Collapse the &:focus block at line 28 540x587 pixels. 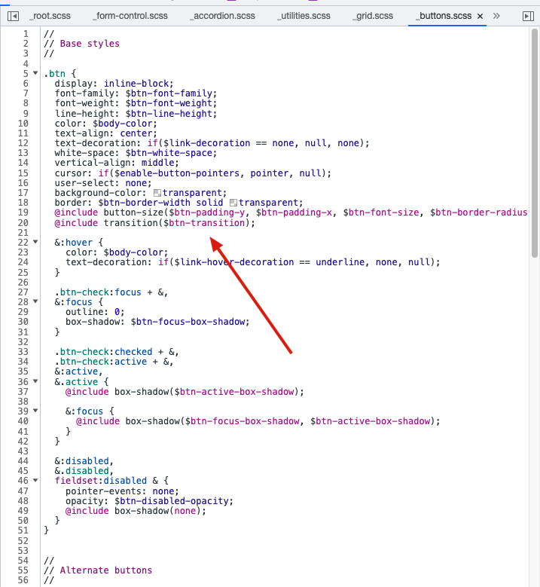pyautogui.click(x=35, y=301)
